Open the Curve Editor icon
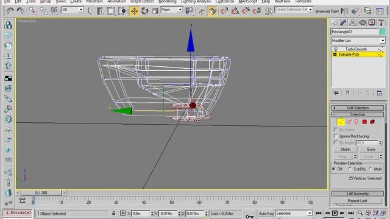 coord(380,11)
